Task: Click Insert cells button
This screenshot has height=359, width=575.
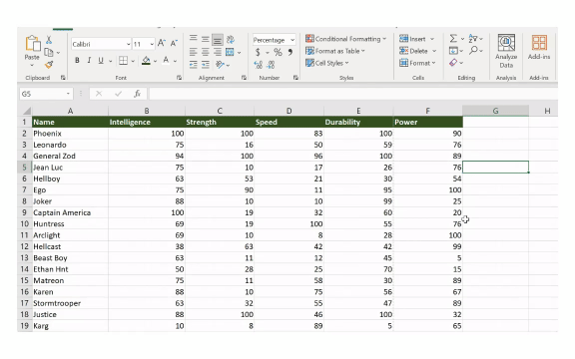Action: 416,39
